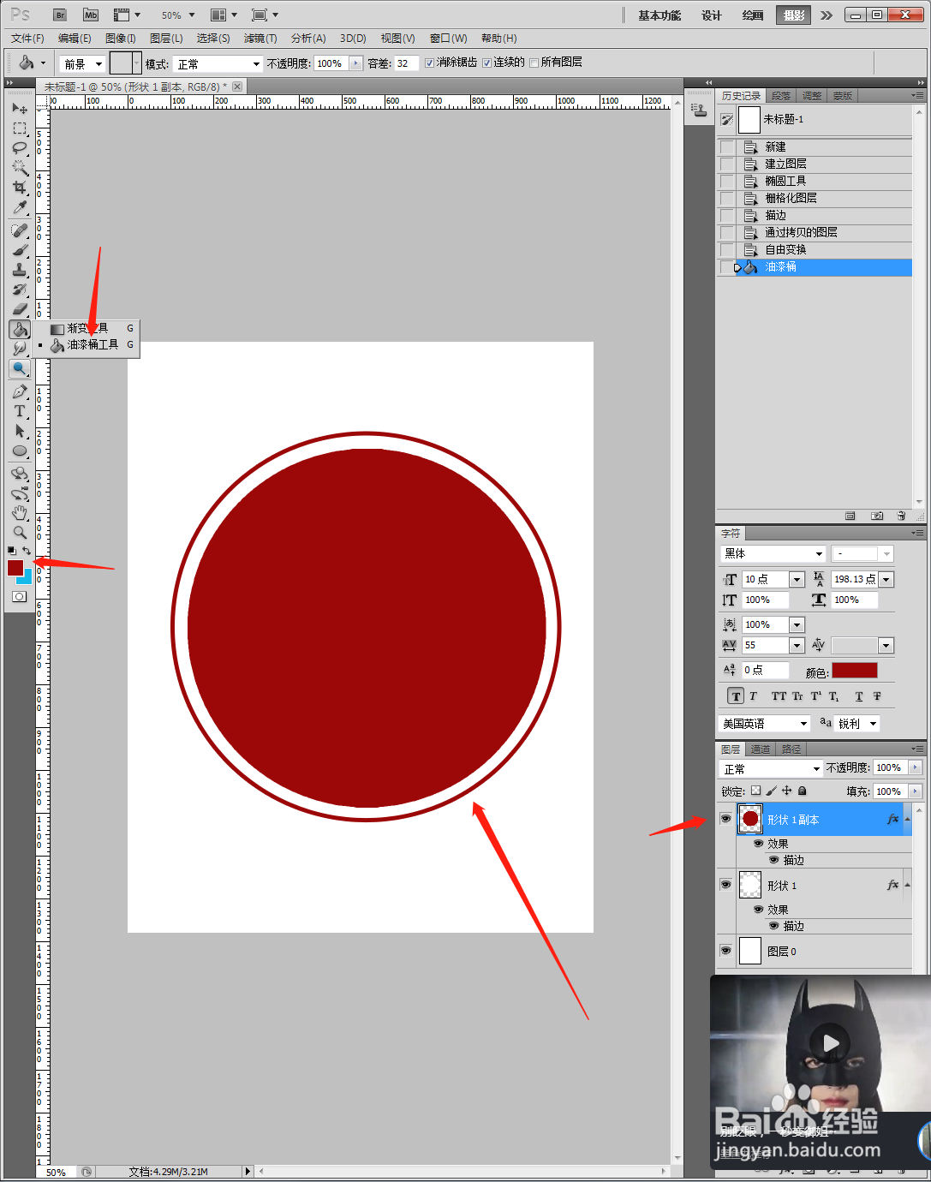Delete current state in History panel
Screen dimensions: 931x1182
901,516
